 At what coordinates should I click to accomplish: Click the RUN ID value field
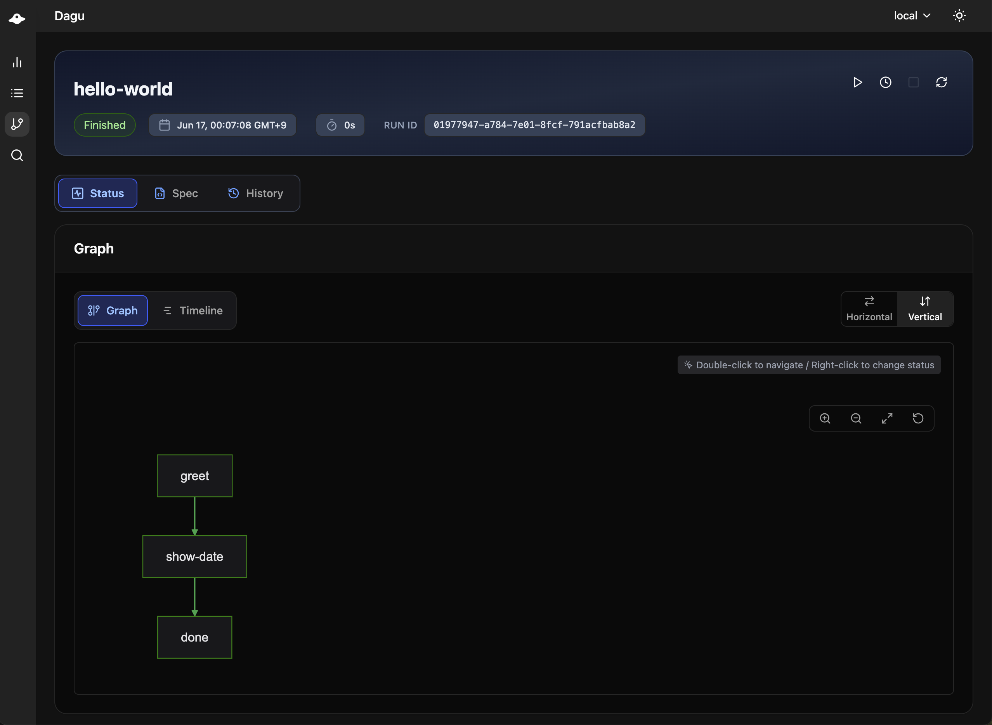(534, 125)
